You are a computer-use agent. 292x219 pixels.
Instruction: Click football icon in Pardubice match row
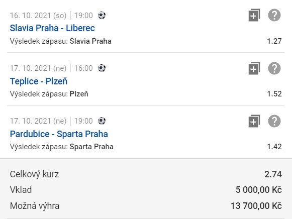[102, 121]
